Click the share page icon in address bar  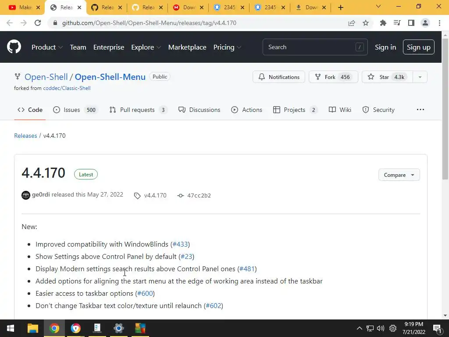(x=352, y=23)
